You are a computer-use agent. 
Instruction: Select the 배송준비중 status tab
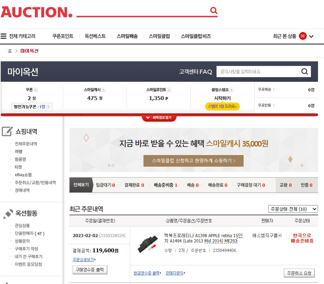tap(165, 185)
